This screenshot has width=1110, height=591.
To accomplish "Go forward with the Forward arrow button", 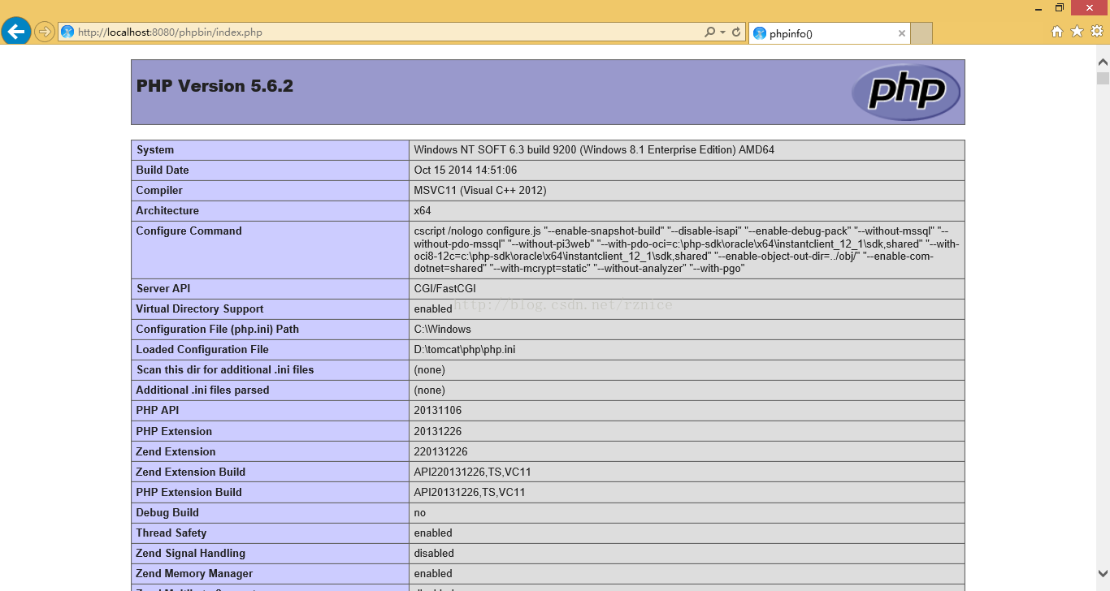I will [45, 32].
